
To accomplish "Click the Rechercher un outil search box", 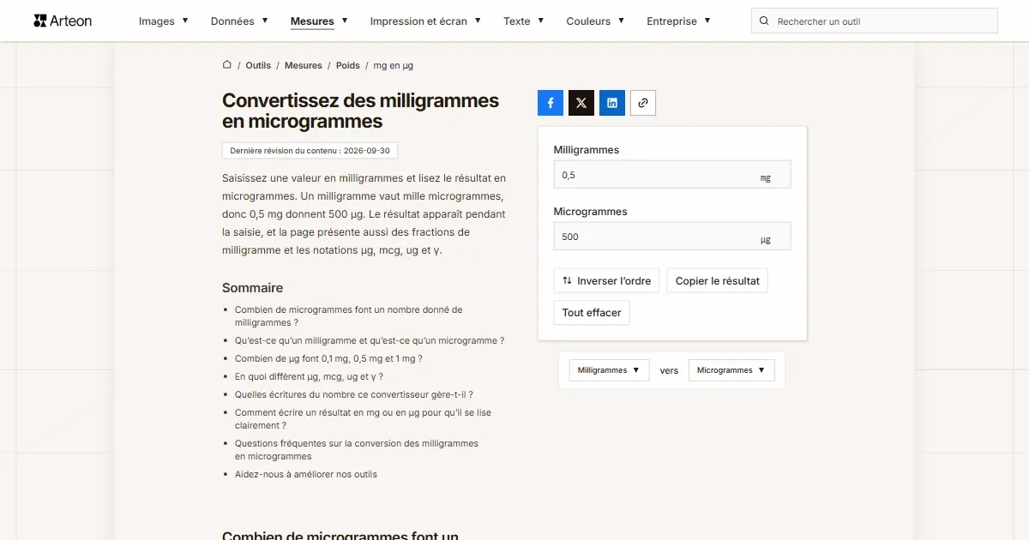I will (x=875, y=21).
